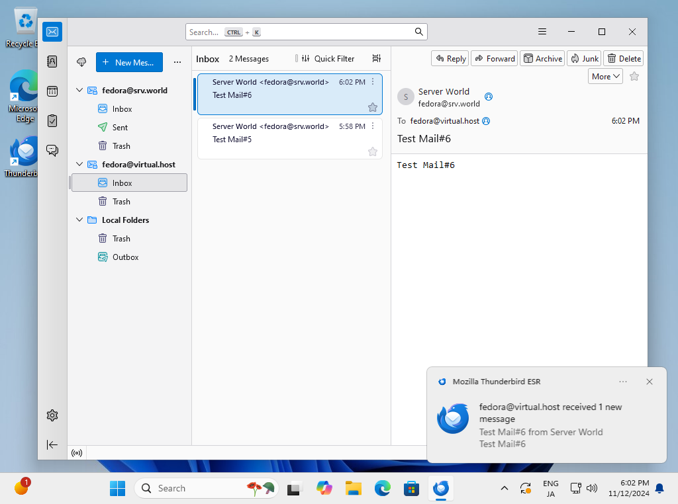The image size is (678, 504).
Task: Open notification toast options ellipsis
Action: pos(622,382)
